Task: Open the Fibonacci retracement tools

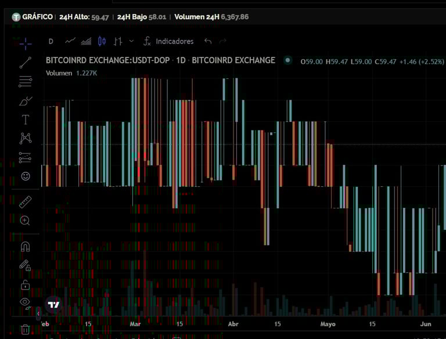Action: (x=26, y=82)
